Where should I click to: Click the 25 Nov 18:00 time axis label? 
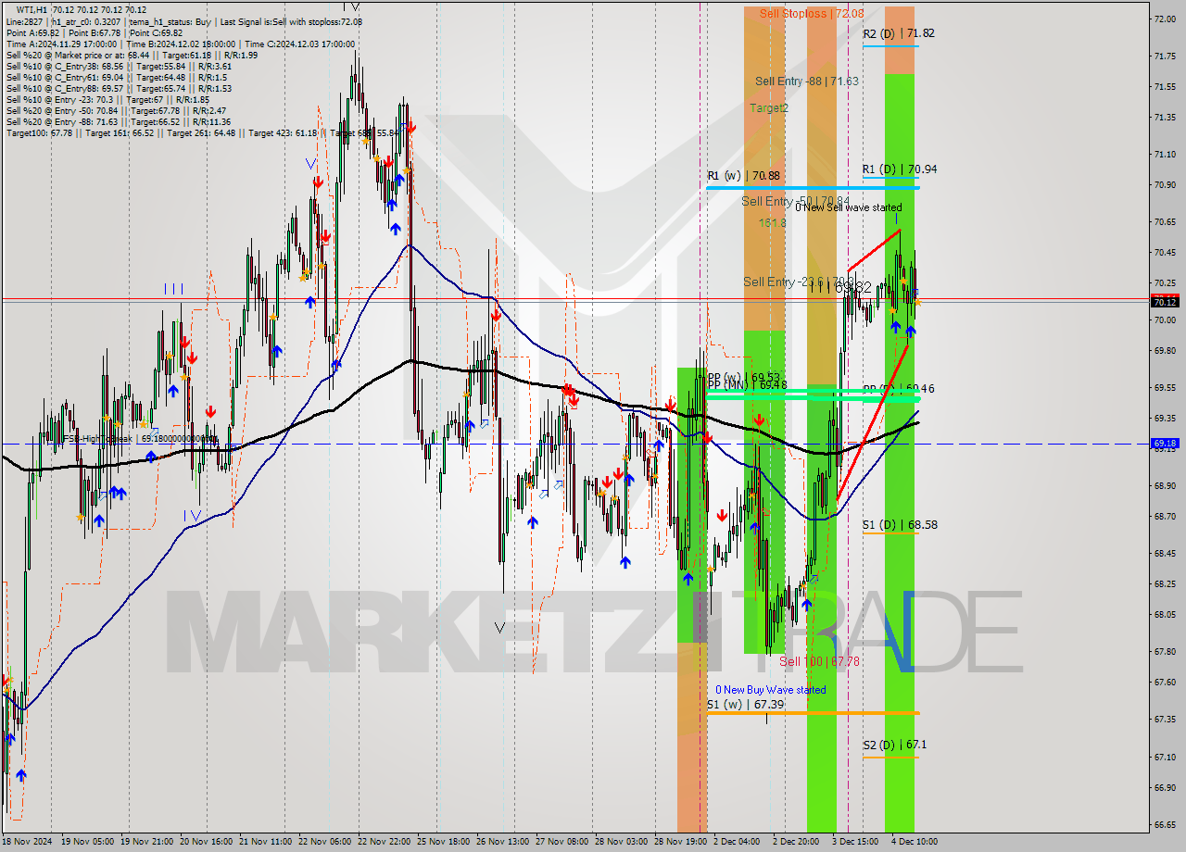click(443, 842)
